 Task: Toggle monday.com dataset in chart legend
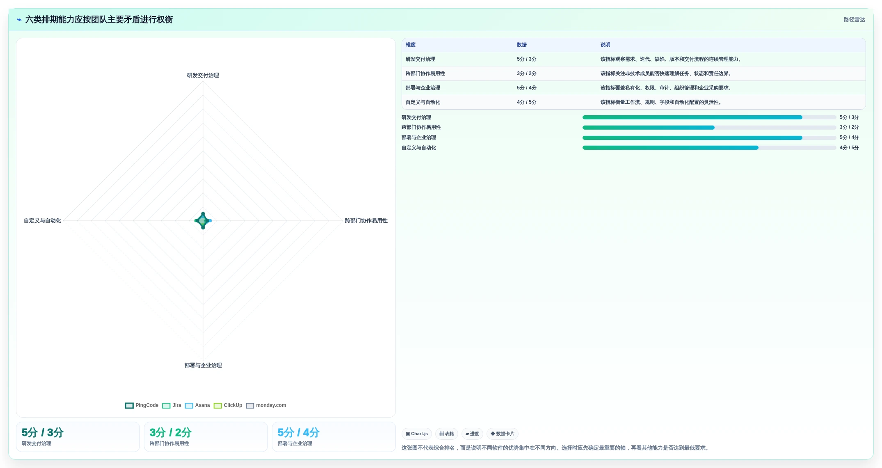pyautogui.click(x=266, y=405)
